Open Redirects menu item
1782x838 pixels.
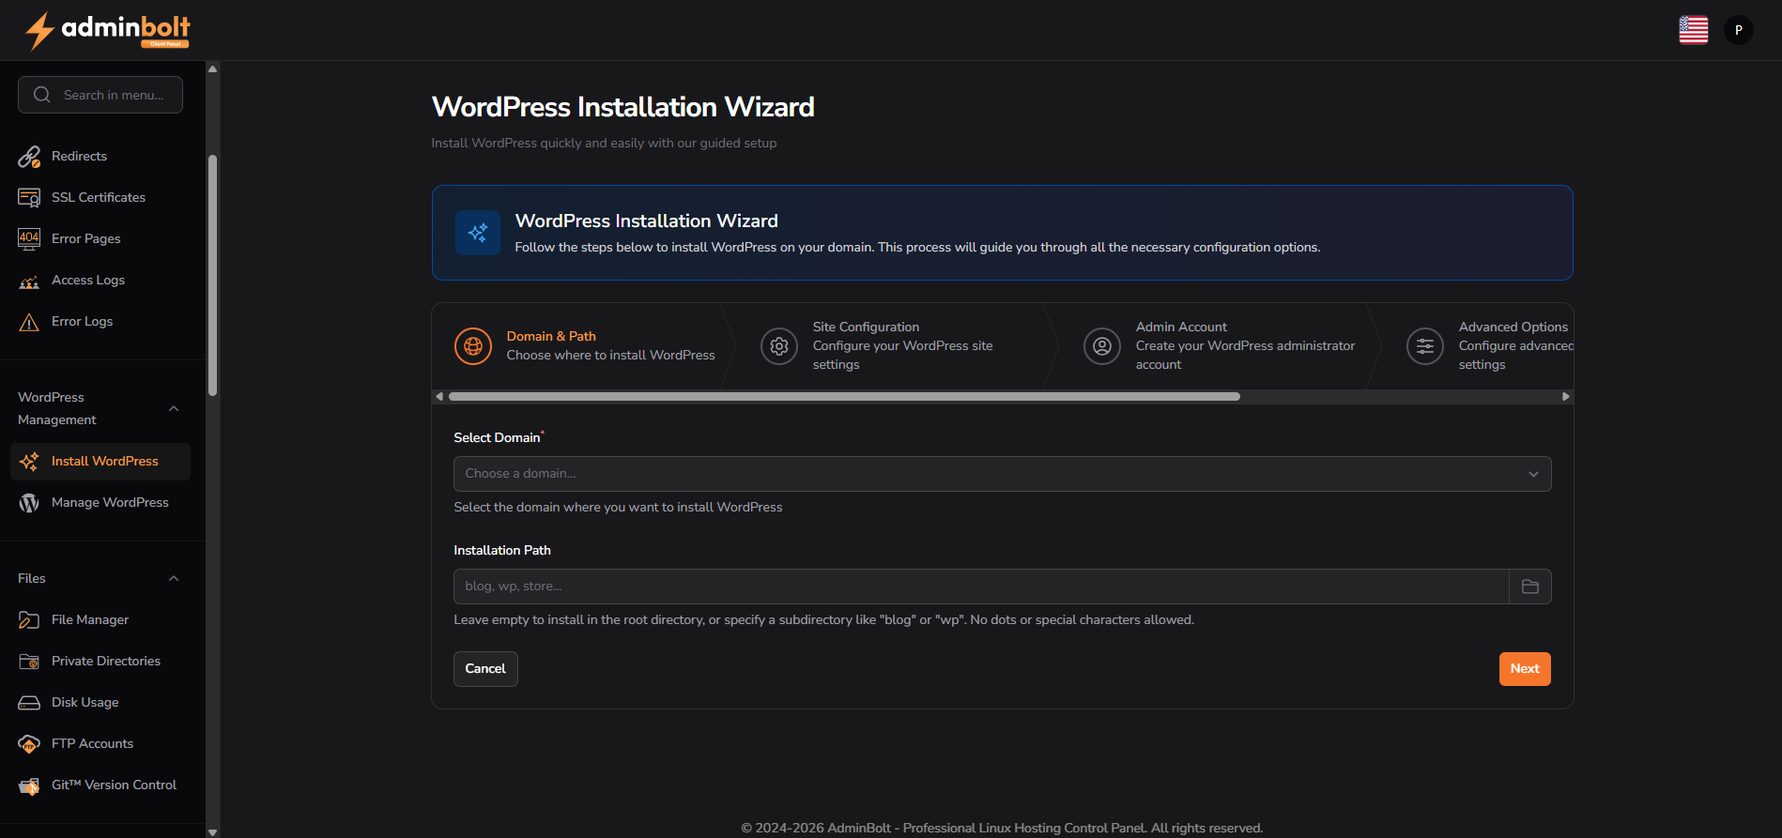100,157
